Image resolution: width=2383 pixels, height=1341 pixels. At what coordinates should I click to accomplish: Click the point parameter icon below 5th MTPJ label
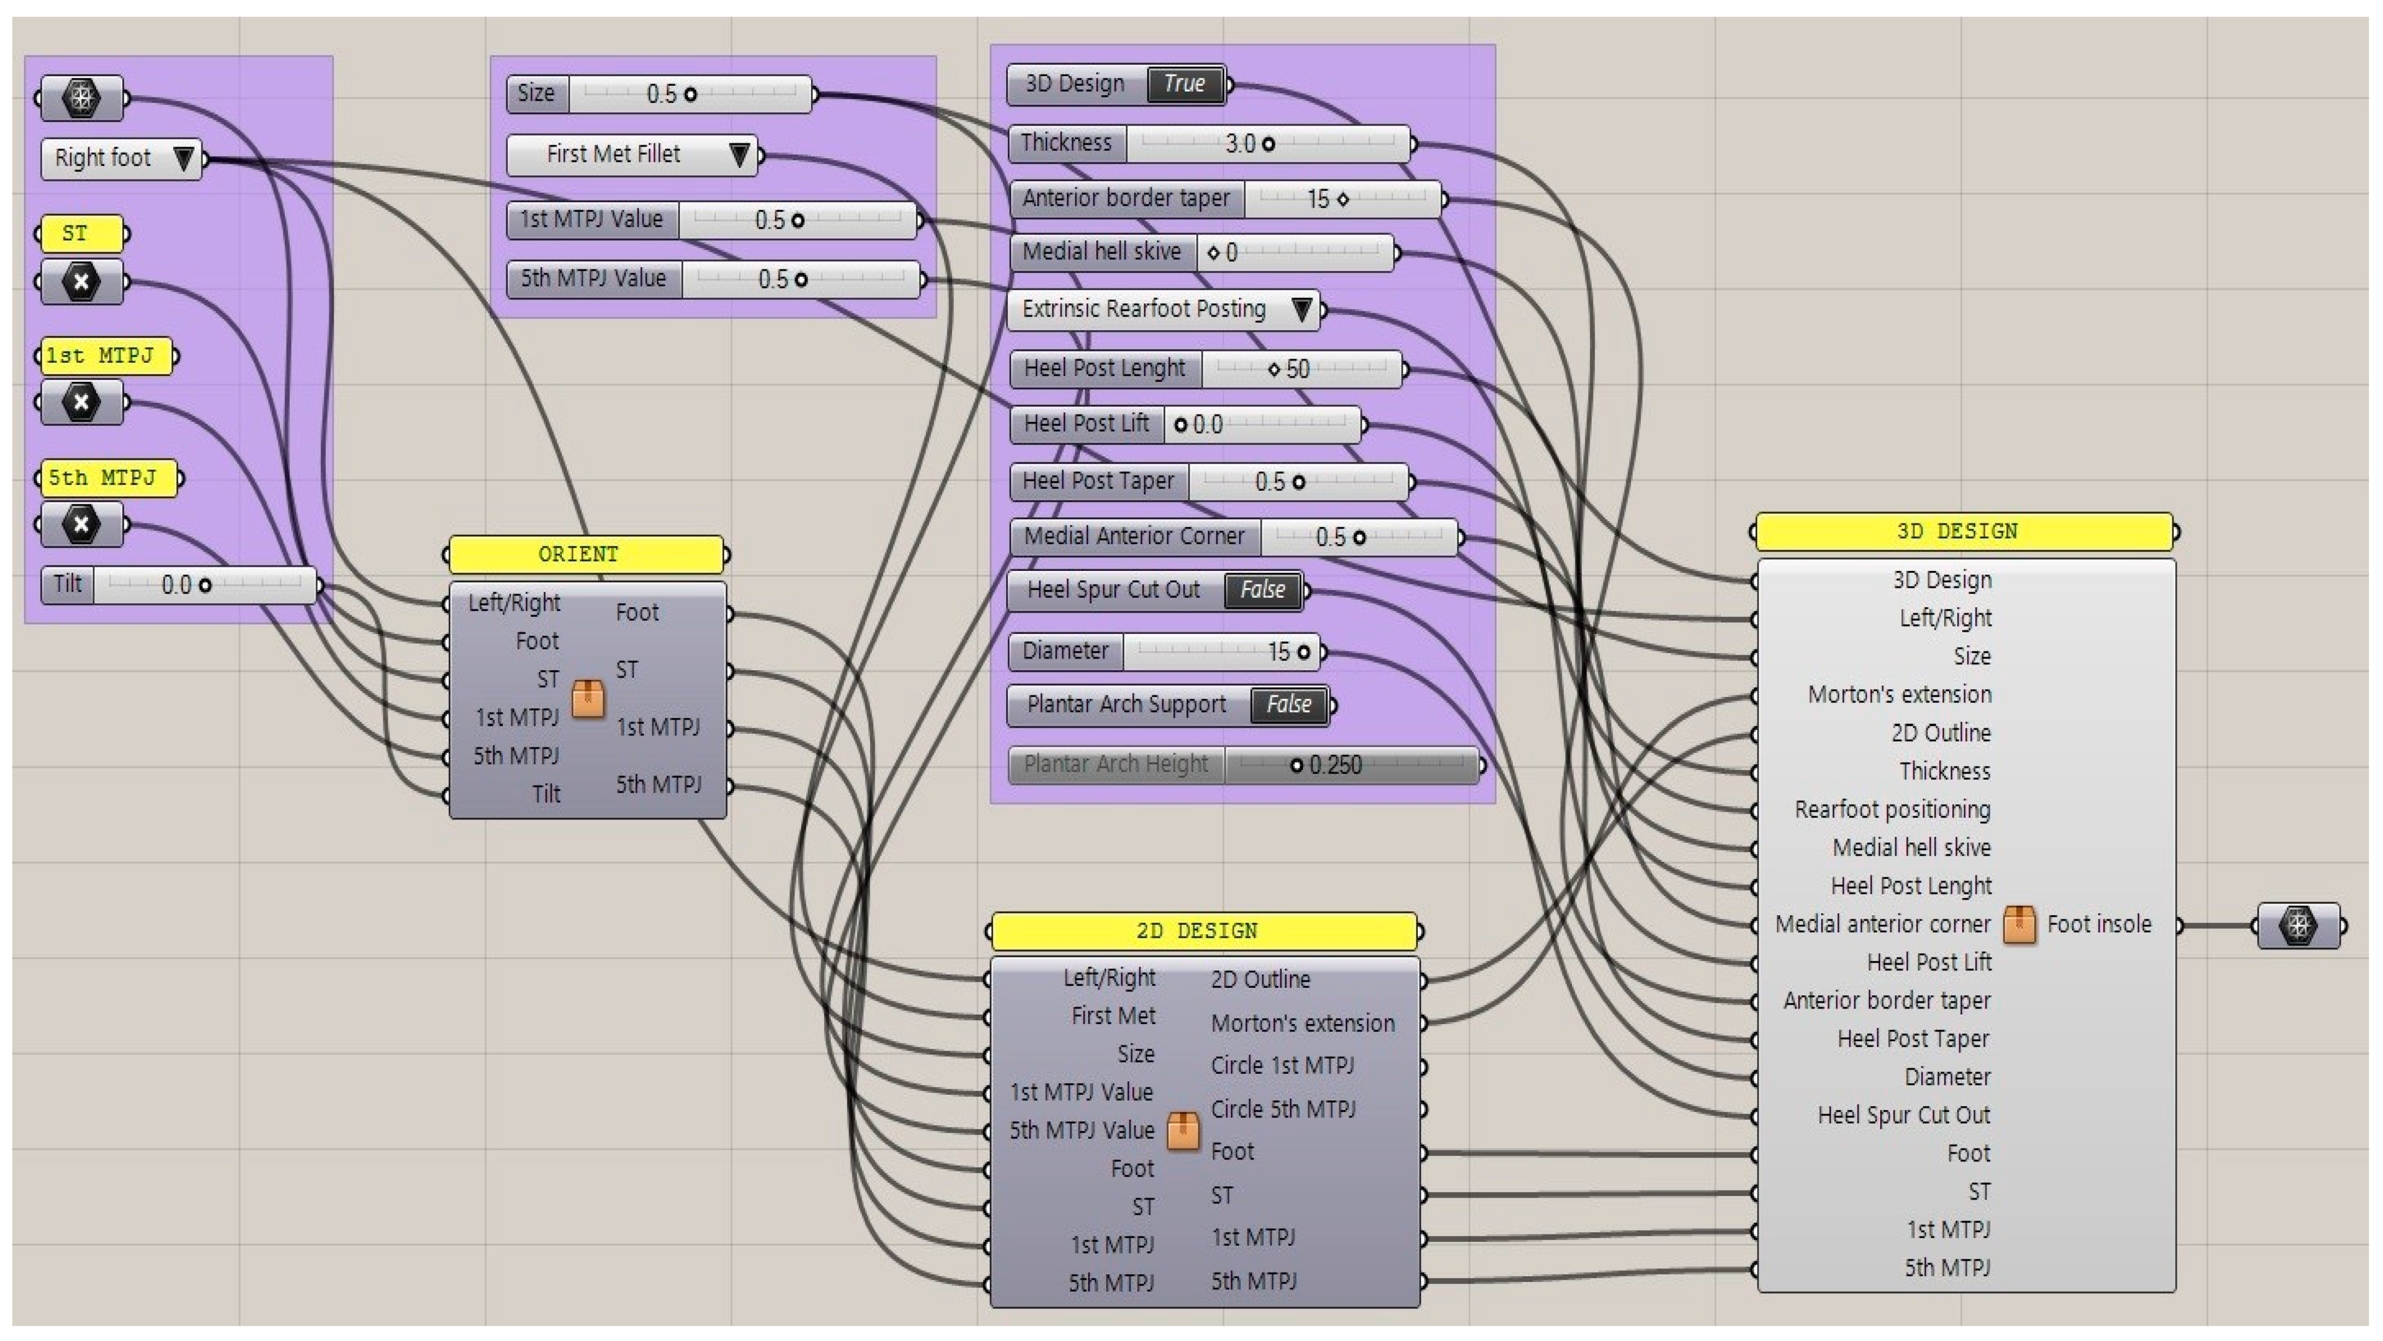(x=82, y=525)
